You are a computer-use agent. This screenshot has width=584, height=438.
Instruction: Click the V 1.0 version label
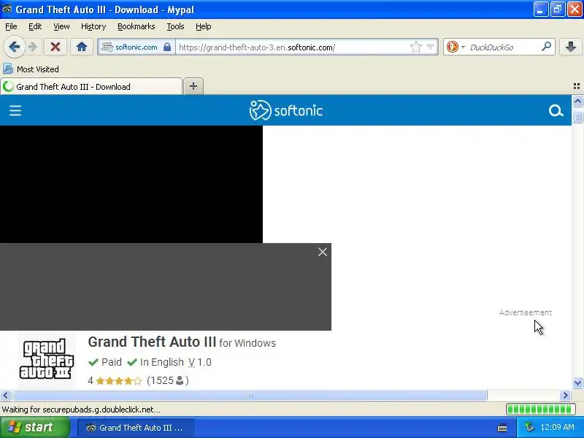(x=200, y=362)
